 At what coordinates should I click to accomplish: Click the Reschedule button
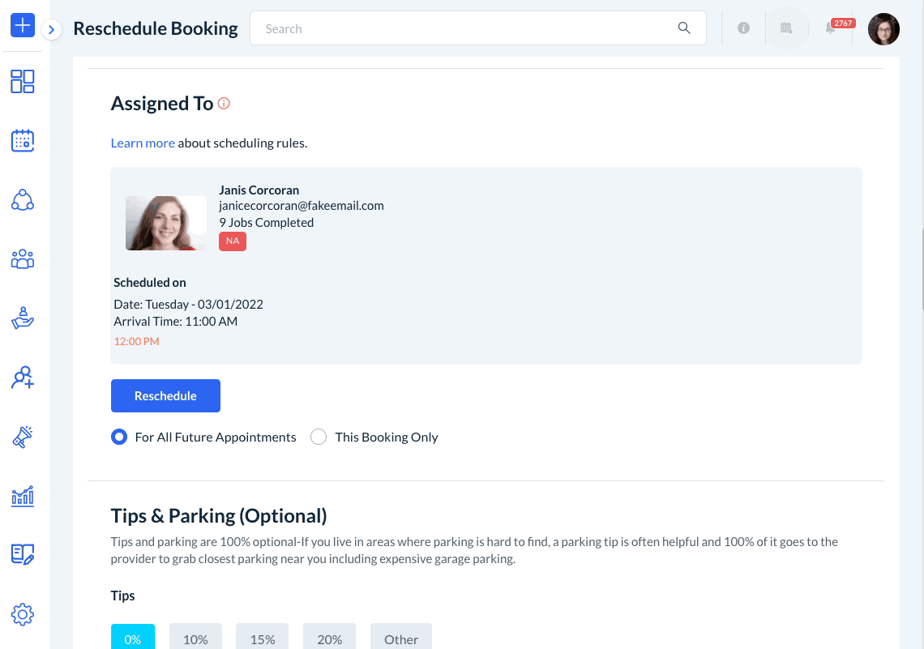[x=165, y=395]
